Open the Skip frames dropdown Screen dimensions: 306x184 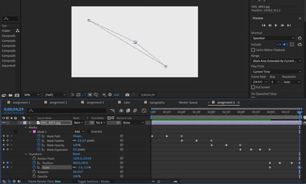(275, 82)
